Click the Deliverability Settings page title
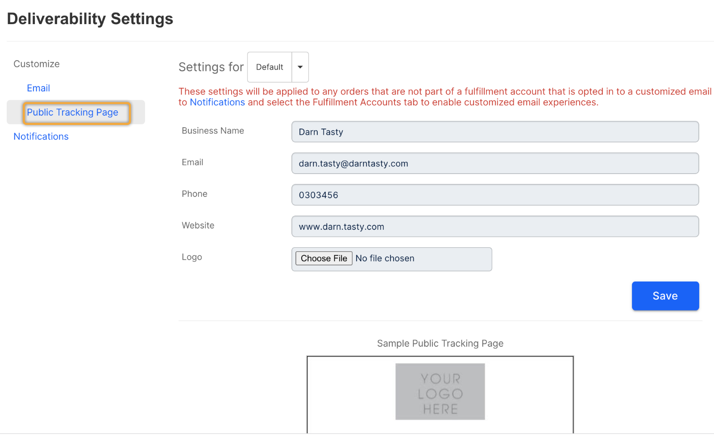 tap(90, 19)
